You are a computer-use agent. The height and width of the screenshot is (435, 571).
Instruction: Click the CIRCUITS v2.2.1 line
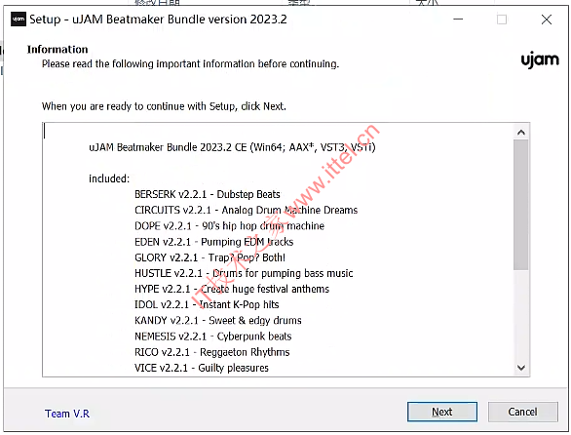(247, 210)
